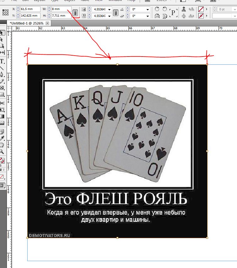Screen dimensions: 237x268
Task: Select the Pen tool
Action: pyautogui.click(x=2, y=74)
